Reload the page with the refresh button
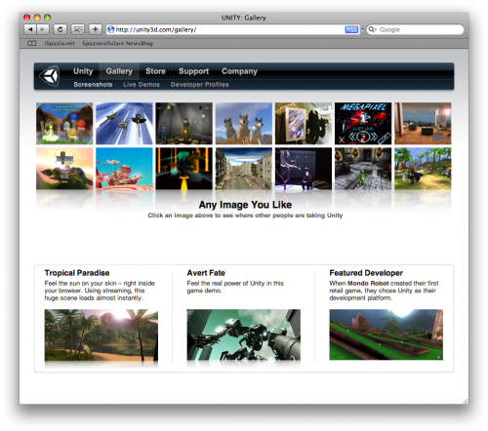Viewport: 488px width, 431px height. coord(60,29)
